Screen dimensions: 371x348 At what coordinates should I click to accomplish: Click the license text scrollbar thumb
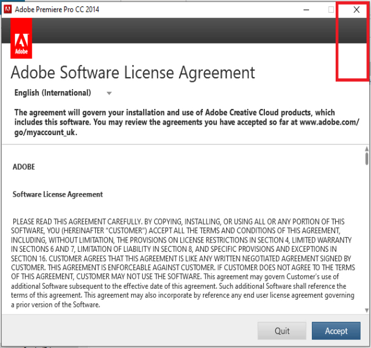tap(366, 158)
